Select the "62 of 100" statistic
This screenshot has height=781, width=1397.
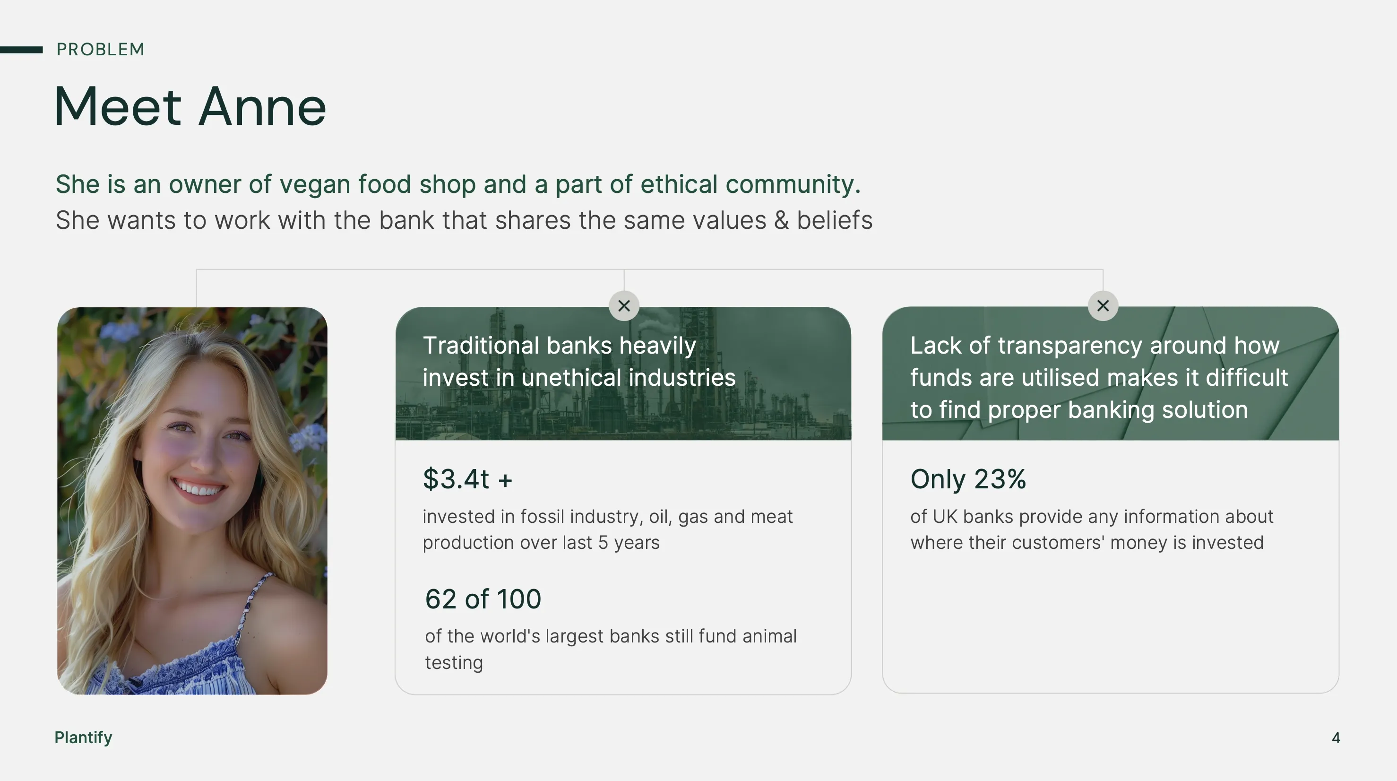coord(483,599)
